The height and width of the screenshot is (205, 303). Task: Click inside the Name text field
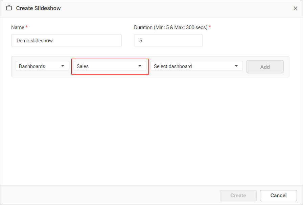(x=66, y=40)
